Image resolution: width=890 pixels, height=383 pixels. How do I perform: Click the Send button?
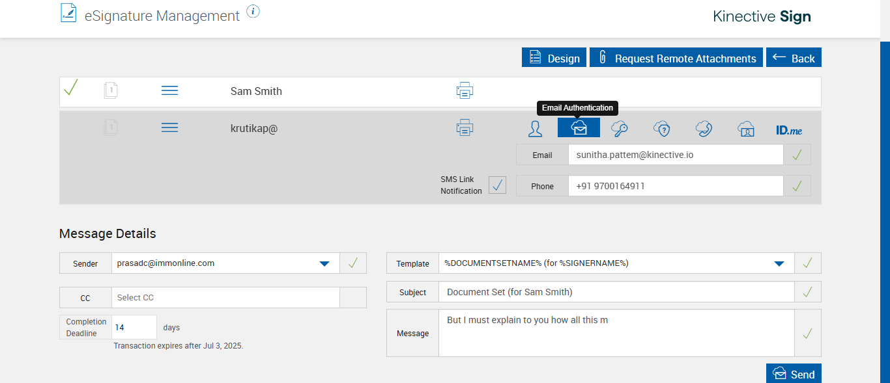[x=794, y=374]
